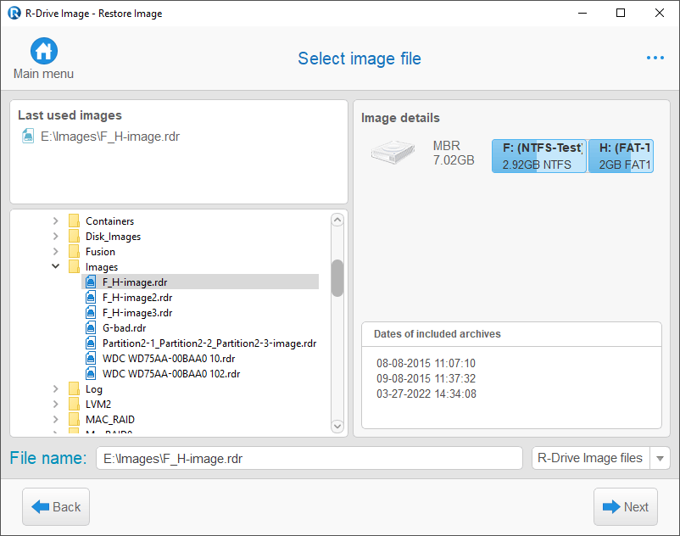Select the Fusion folder name
680x536 pixels.
[x=100, y=252]
